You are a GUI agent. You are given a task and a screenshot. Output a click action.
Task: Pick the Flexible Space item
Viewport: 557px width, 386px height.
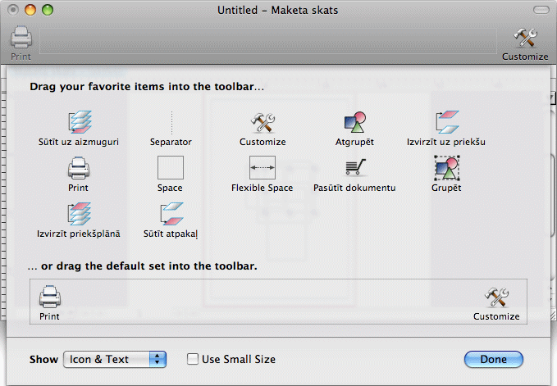tap(263, 167)
